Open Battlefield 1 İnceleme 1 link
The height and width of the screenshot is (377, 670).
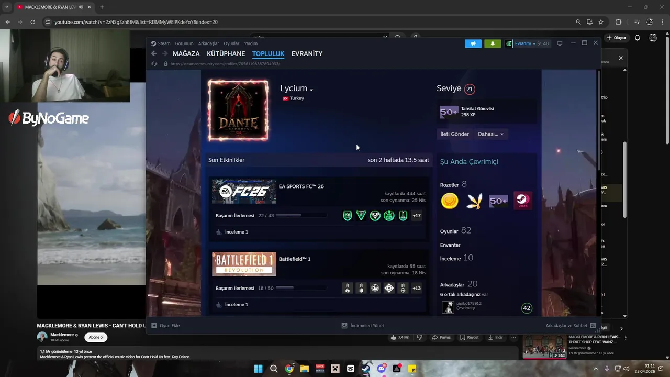[x=237, y=305]
